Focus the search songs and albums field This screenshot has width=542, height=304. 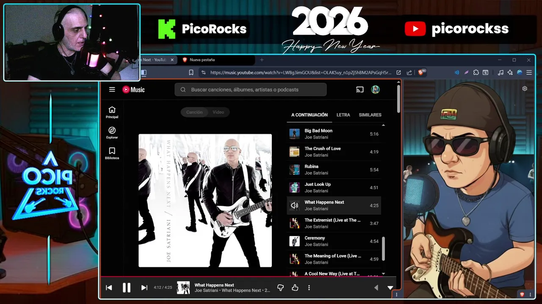(x=251, y=90)
